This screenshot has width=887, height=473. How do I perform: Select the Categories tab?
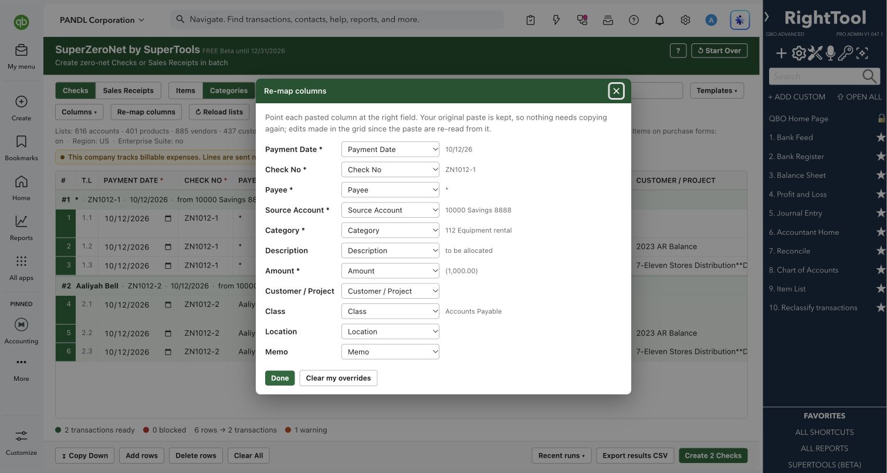[x=229, y=90]
